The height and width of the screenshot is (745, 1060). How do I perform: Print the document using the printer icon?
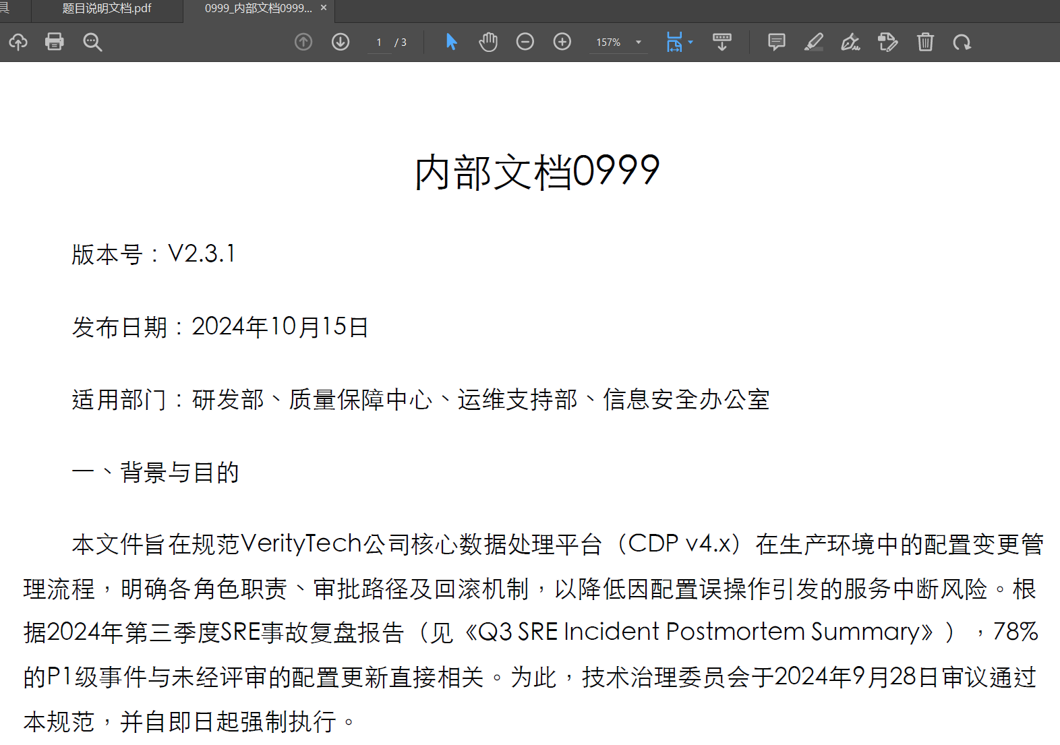click(x=55, y=42)
